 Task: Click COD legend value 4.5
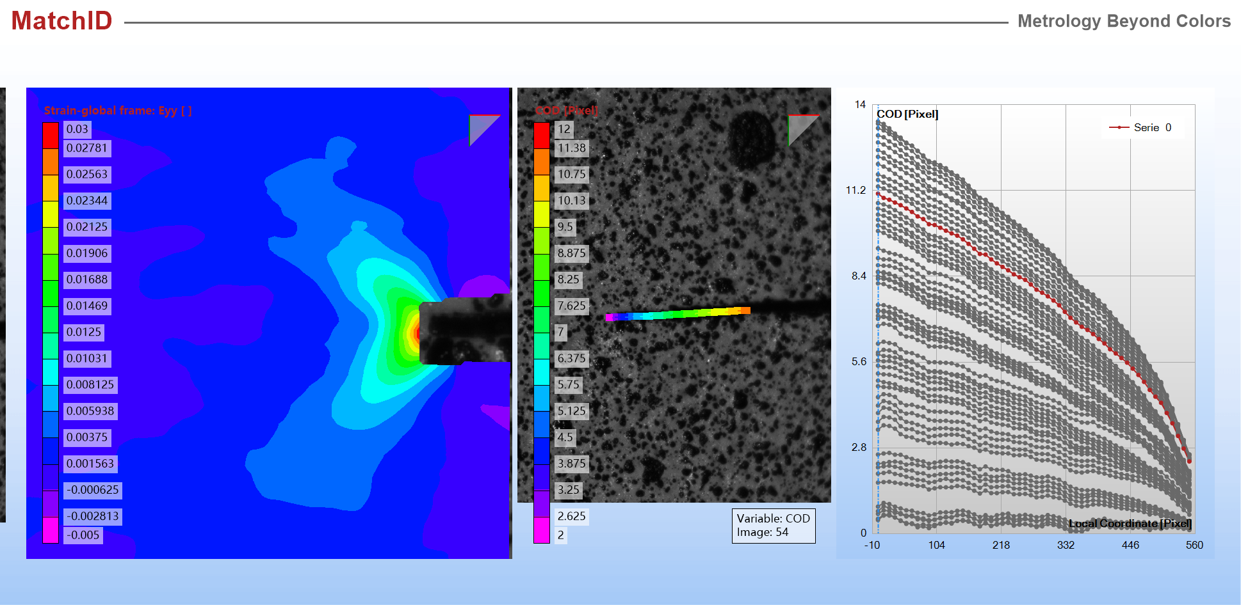click(x=565, y=437)
